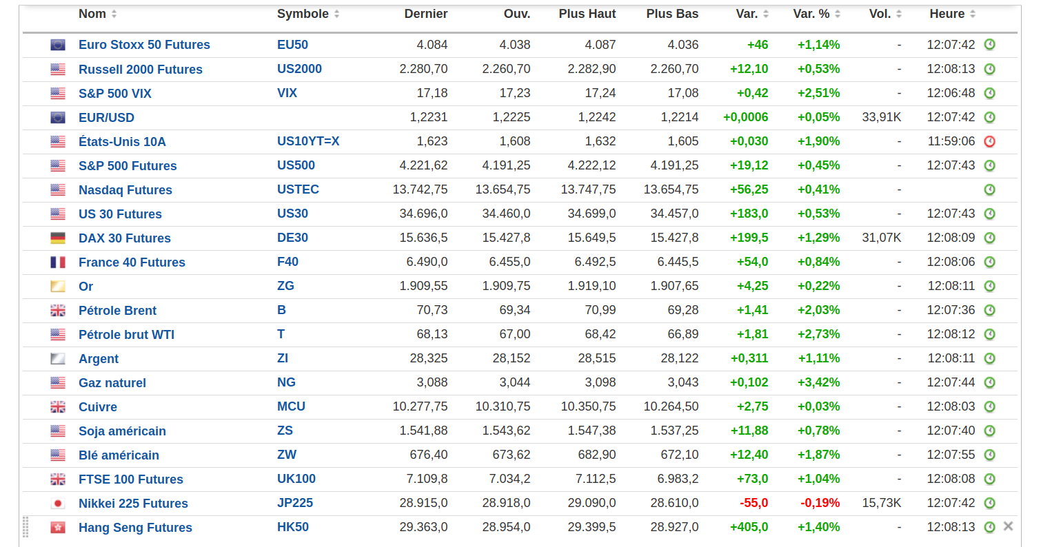Click the green clock icon in Nasdaq Futures row
Screen dimensions: 1041x547
click(989, 189)
